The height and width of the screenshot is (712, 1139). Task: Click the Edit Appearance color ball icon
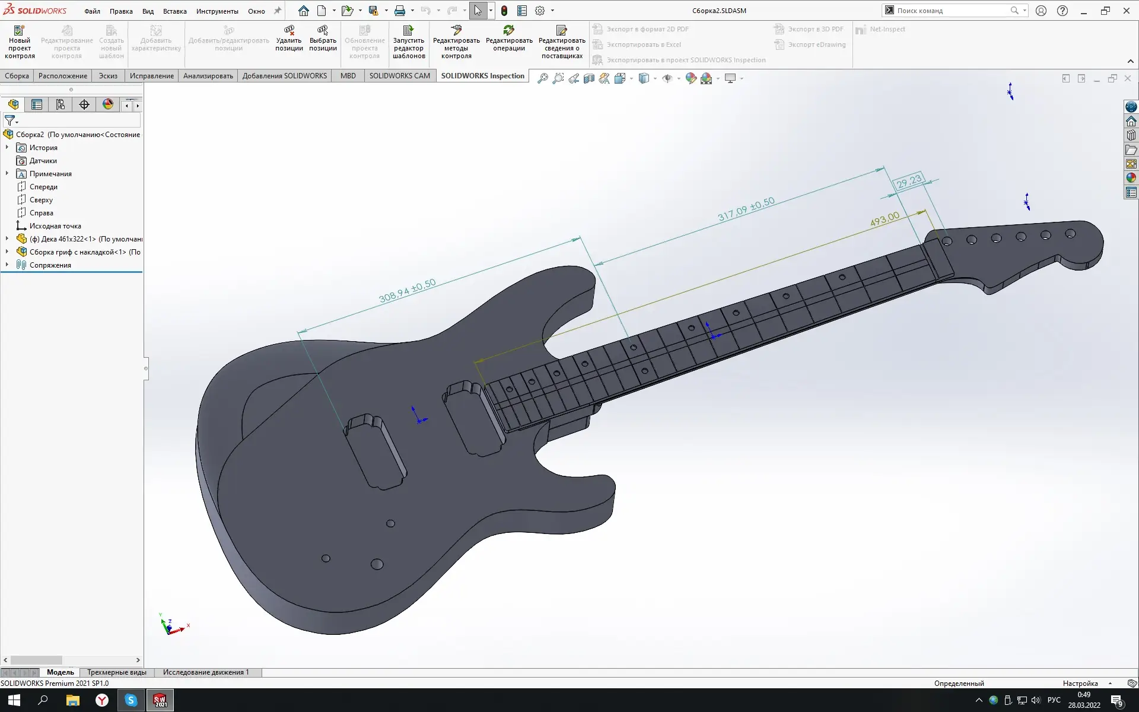pos(691,78)
